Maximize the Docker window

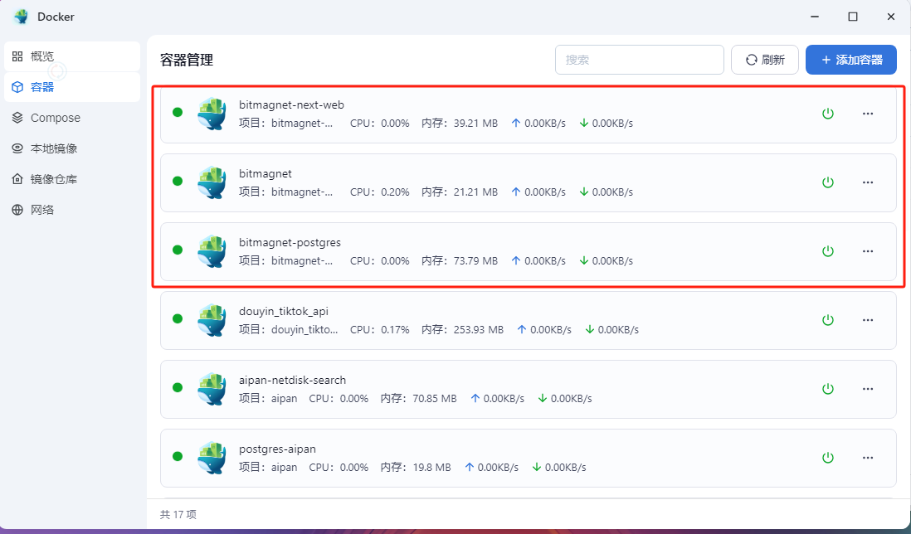[853, 17]
